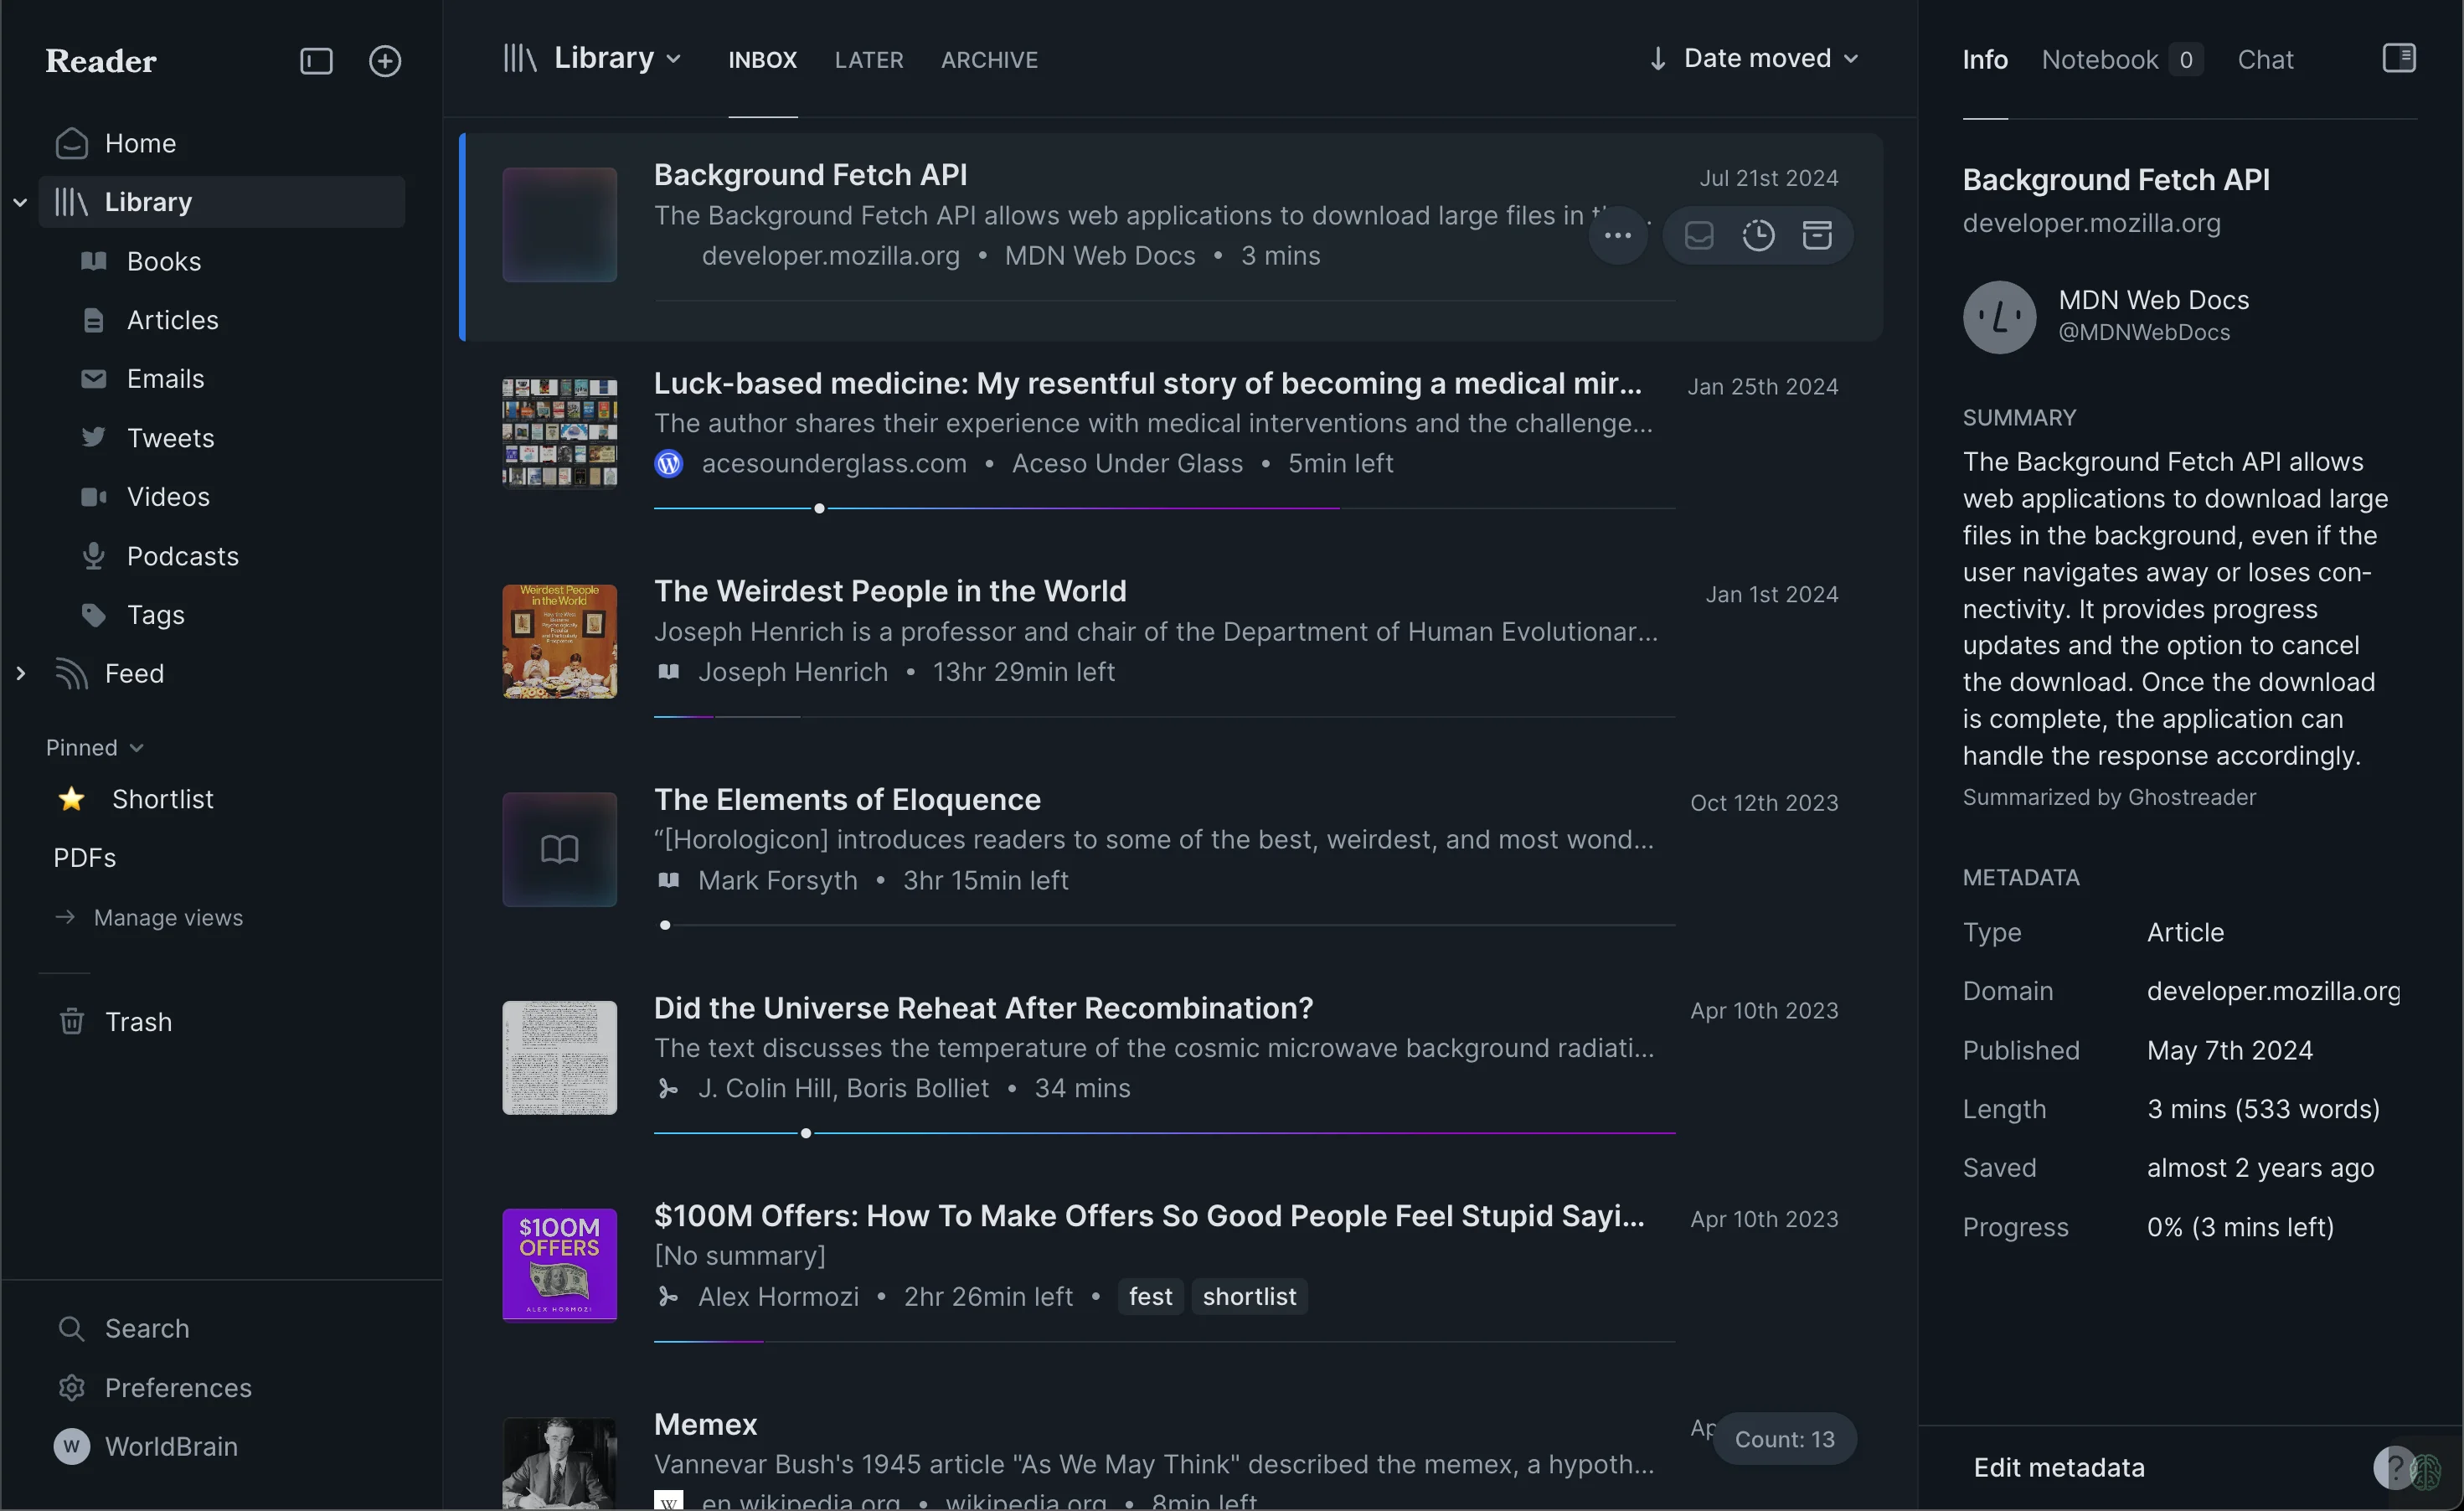Open the Luck-based medicine article
Viewport: 2464px width, 1511px height.
click(1147, 383)
